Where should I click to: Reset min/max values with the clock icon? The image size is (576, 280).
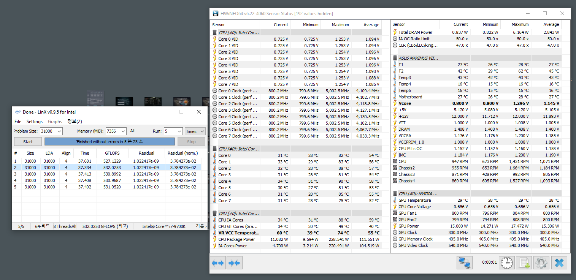click(x=506, y=263)
